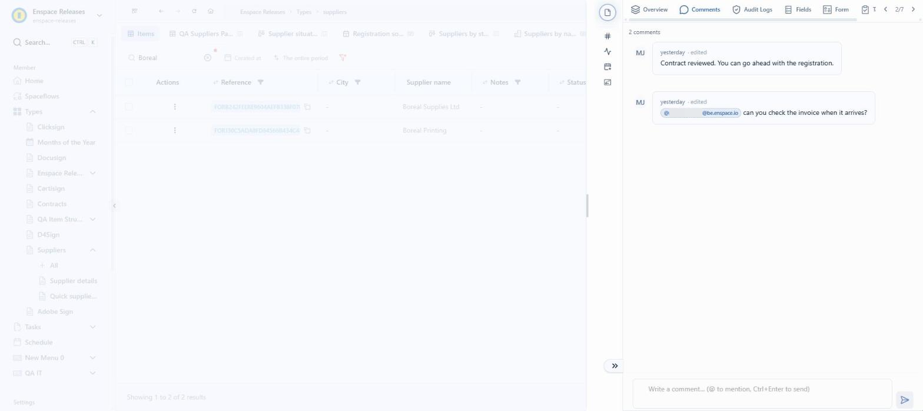Collapse the Suppliers sidebar group
Image resolution: width=923 pixels, height=411 pixels.
tap(92, 250)
